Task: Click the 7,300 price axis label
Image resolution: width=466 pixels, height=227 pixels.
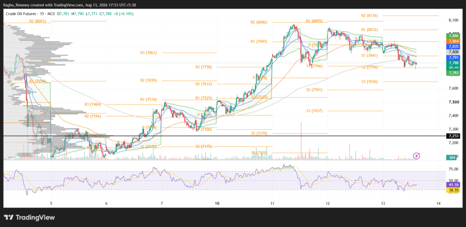Action: tap(454, 129)
